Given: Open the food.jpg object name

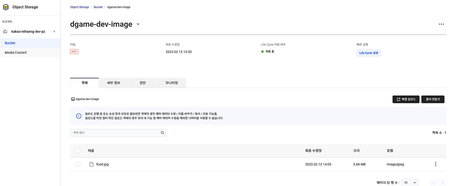Looking at the screenshot, I should (102, 164).
